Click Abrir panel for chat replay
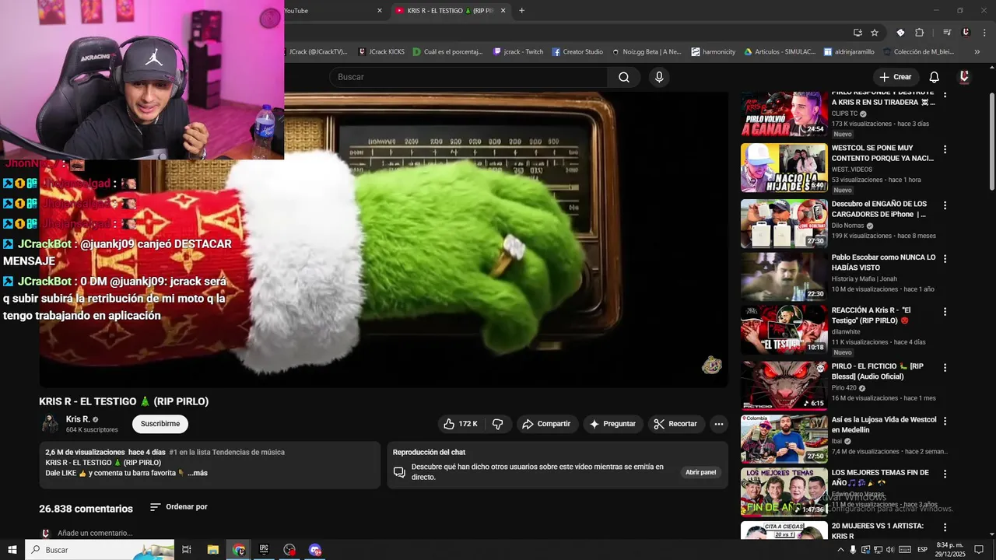Image resolution: width=996 pixels, height=560 pixels. pos(700,472)
